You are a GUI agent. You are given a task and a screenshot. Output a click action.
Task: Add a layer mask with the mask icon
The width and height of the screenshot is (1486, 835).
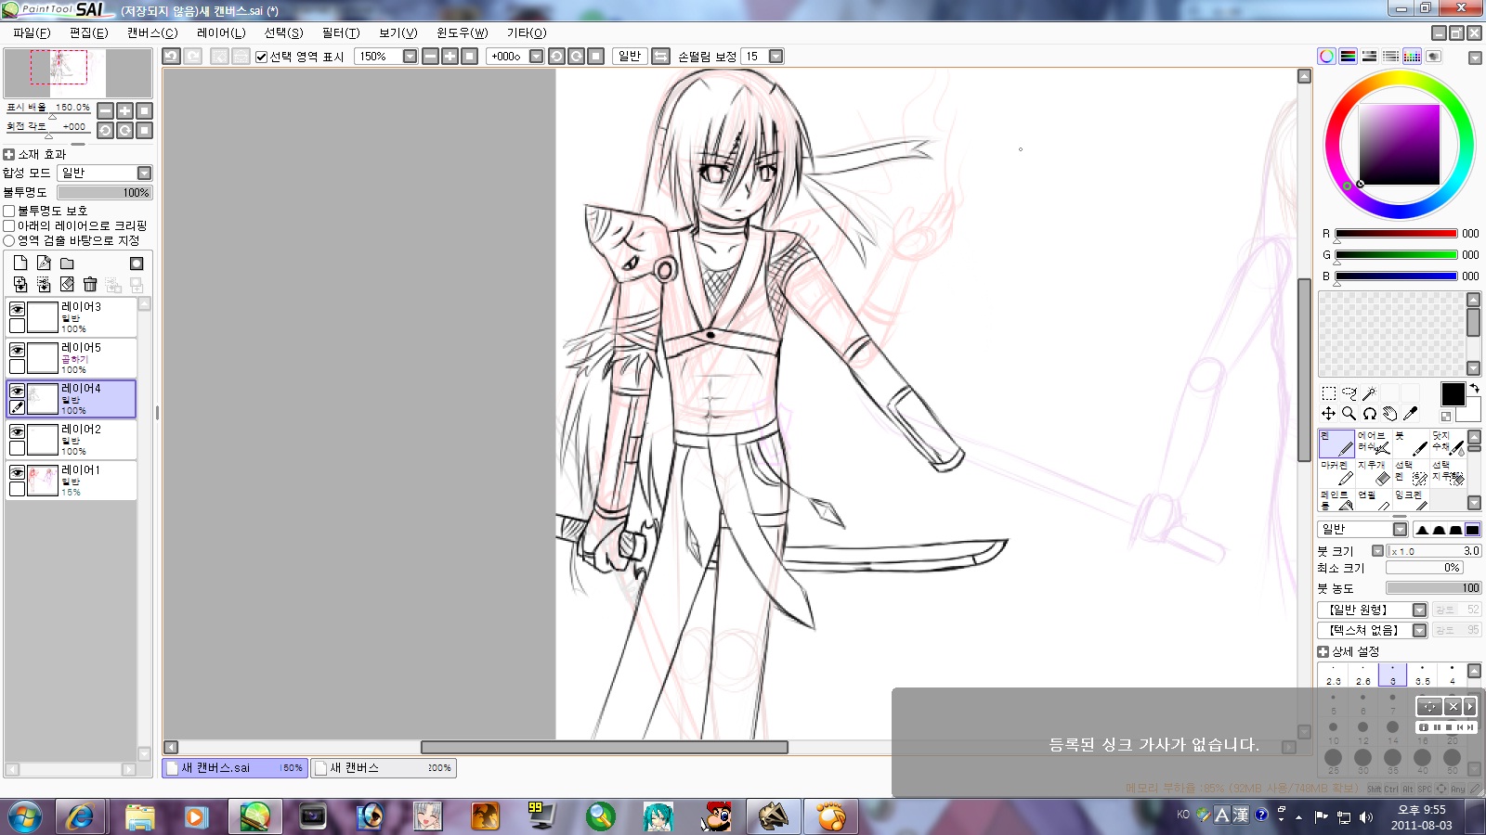coord(137,263)
